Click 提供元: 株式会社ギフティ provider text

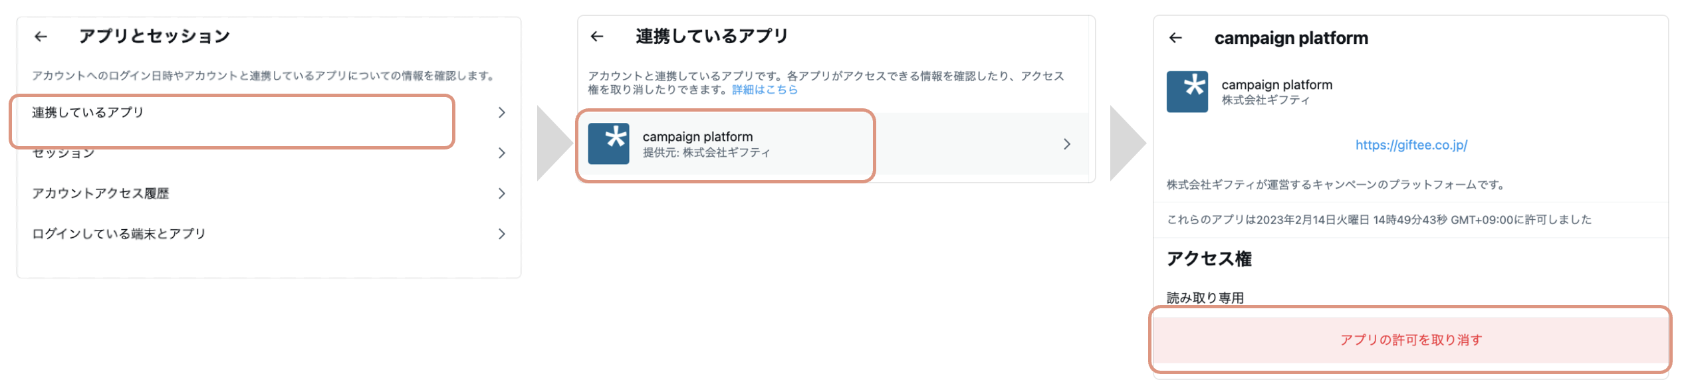706,153
